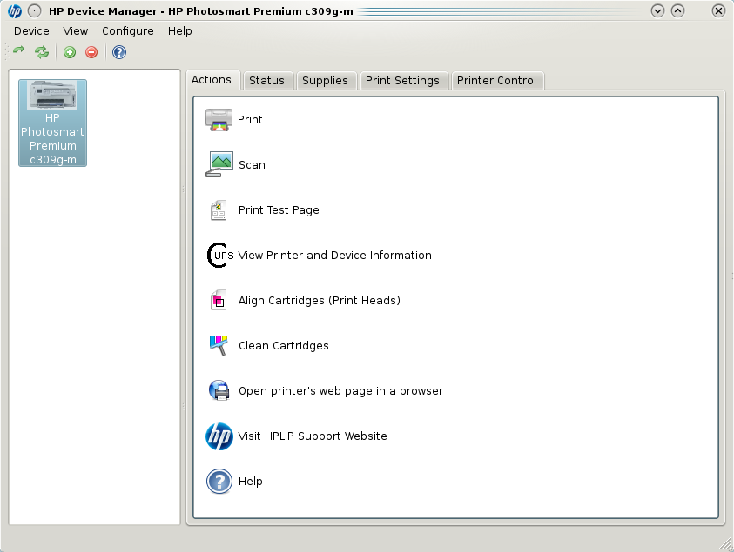734x552 pixels.
Task: Click the refresh device toolbar icon
Action: (x=40, y=51)
